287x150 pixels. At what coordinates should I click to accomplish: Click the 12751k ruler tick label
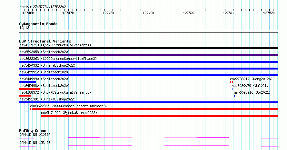tap(229, 13)
